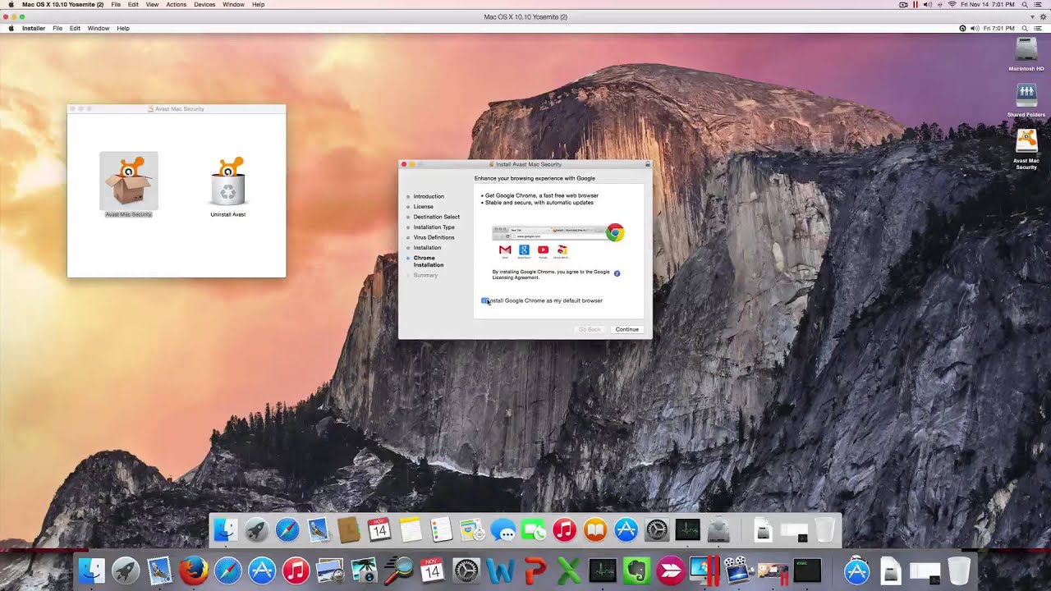Click 'Destination Select' step in installer sidebar
1051x591 pixels.
(x=437, y=217)
